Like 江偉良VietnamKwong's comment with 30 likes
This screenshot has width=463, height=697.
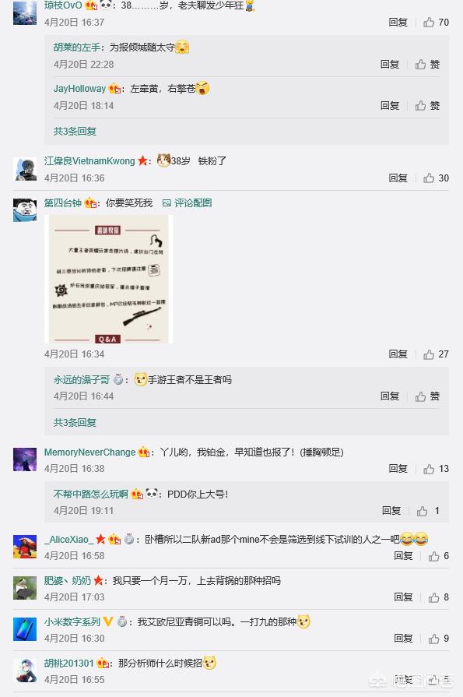(x=436, y=178)
